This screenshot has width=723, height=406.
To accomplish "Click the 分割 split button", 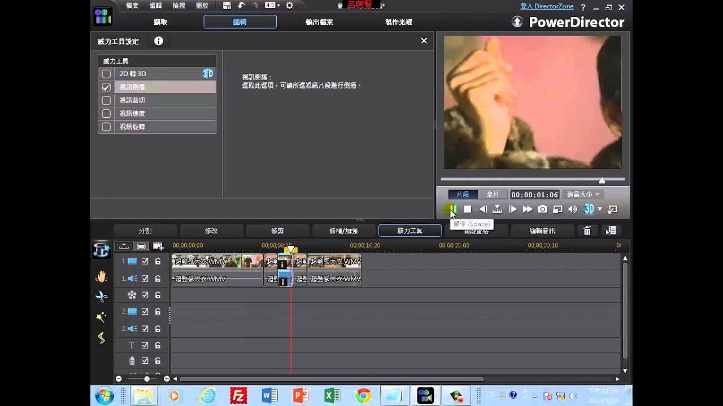I will [x=145, y=231].
